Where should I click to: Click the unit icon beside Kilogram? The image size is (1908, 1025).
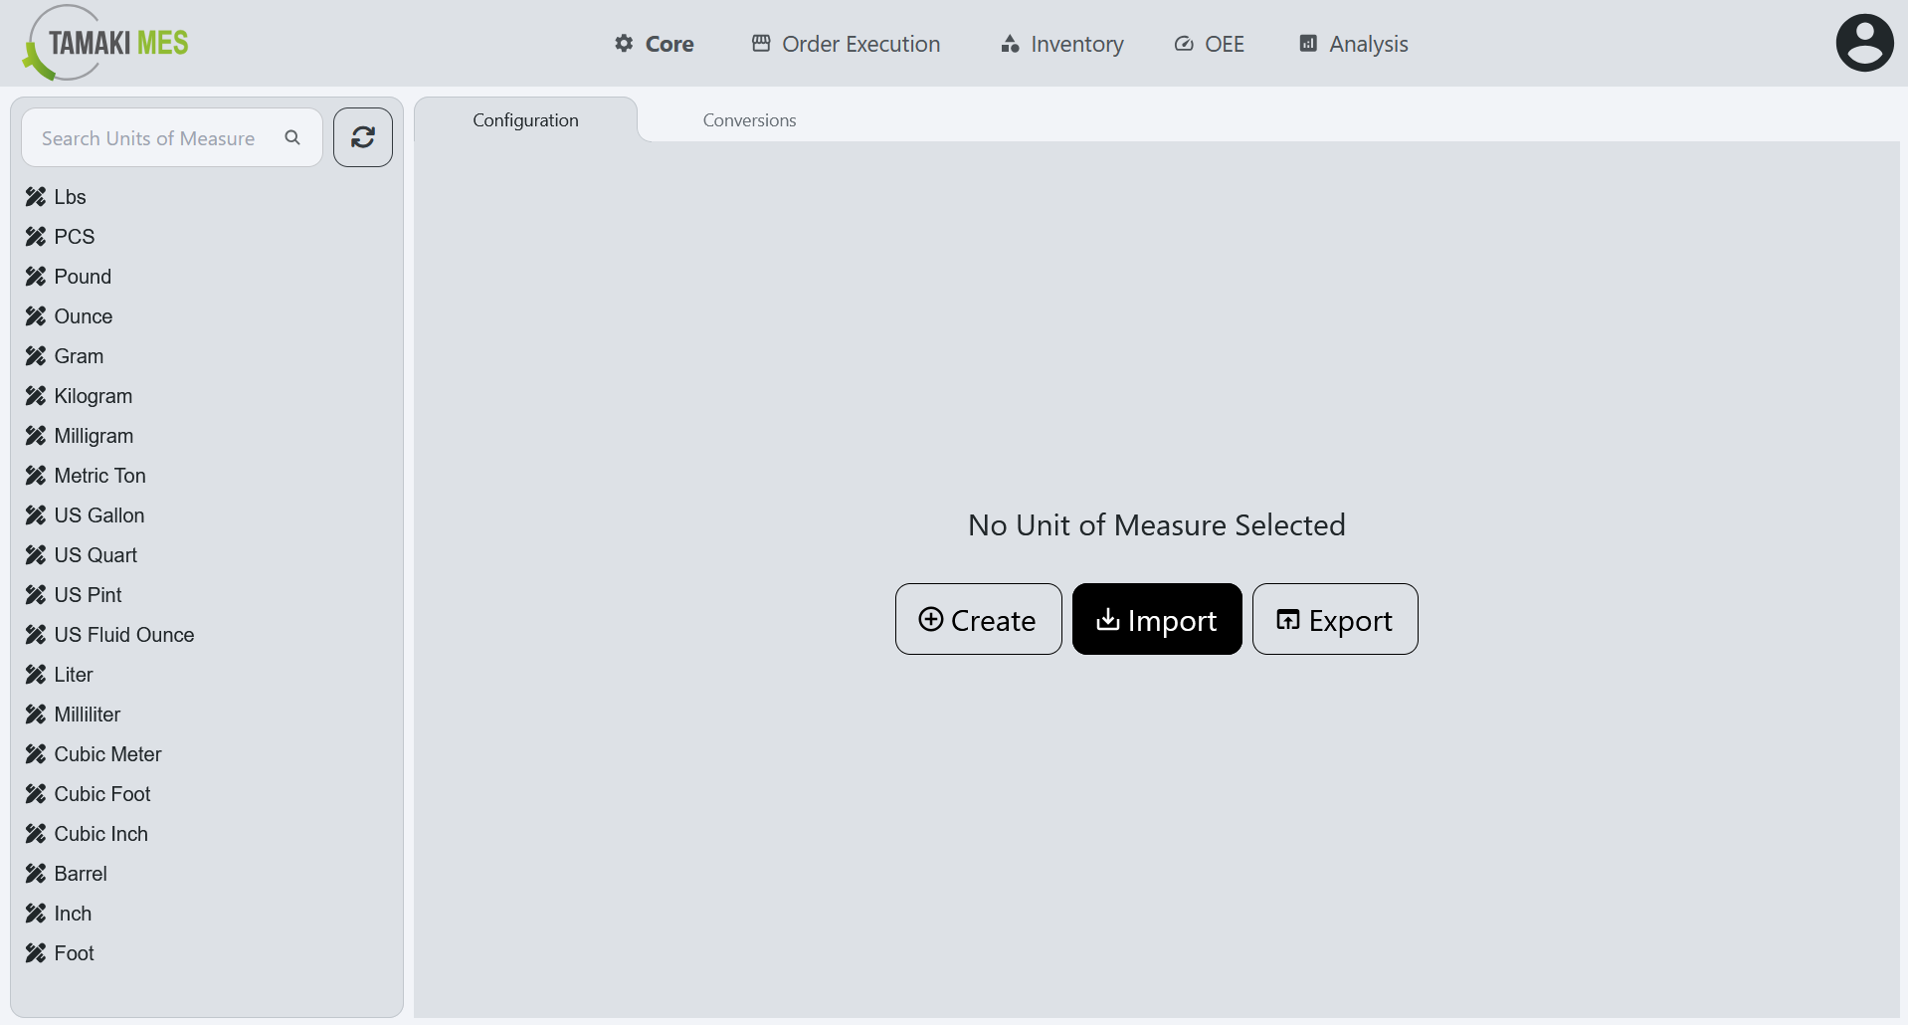(x=36, y=395)
